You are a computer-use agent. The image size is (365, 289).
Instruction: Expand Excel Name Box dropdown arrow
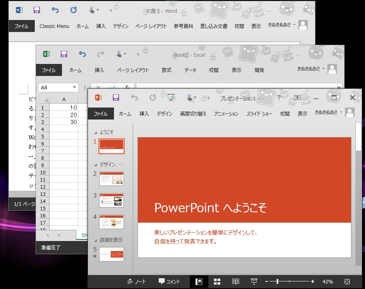[x=74, y=87]
